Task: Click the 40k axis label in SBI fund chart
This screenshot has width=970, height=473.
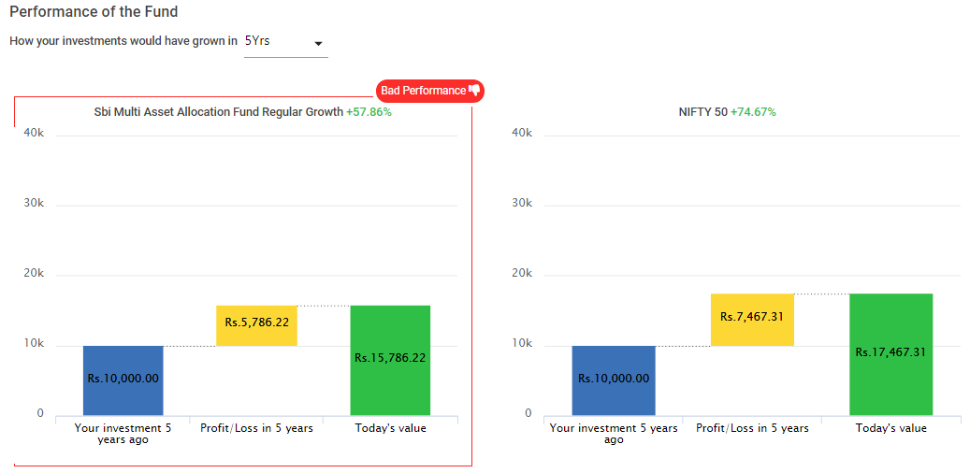Action: pos(32,133)
